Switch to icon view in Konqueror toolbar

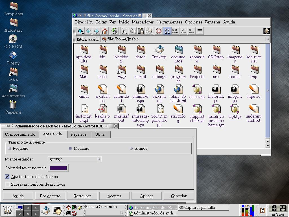[x=167, y=31]
